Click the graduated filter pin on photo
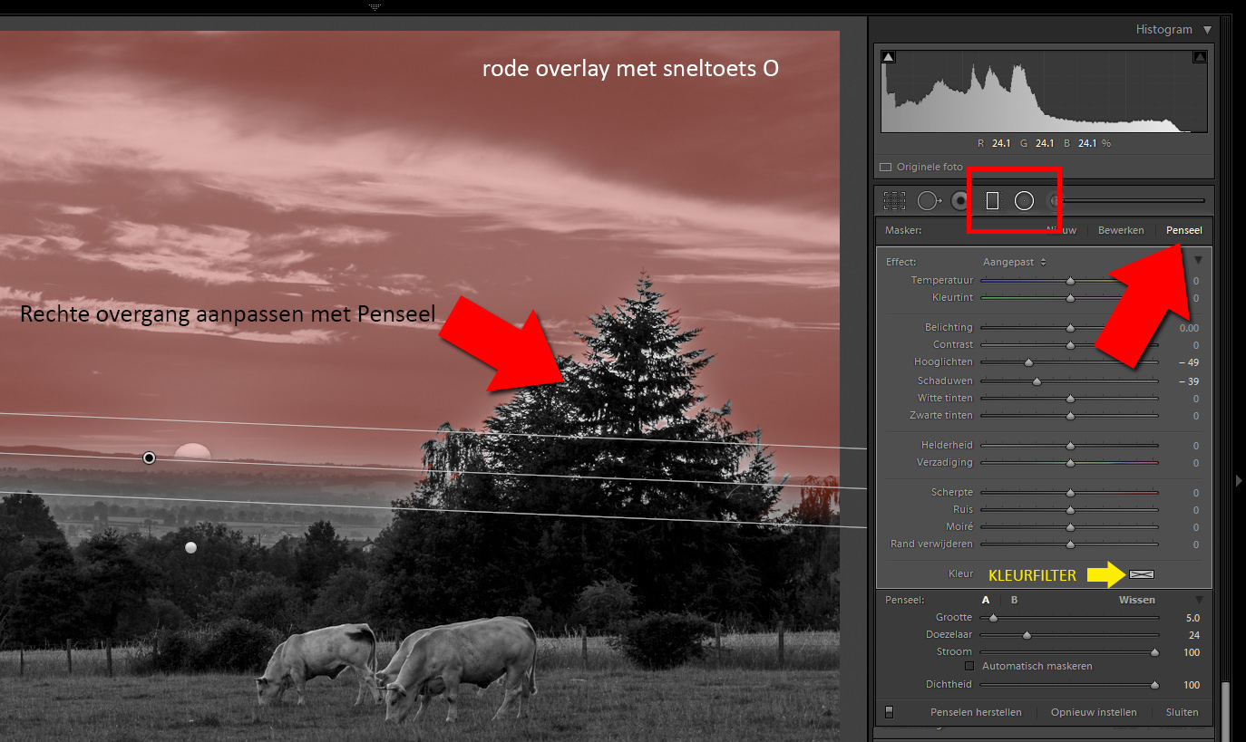1246x742 pixels. [x=150, y=458]
